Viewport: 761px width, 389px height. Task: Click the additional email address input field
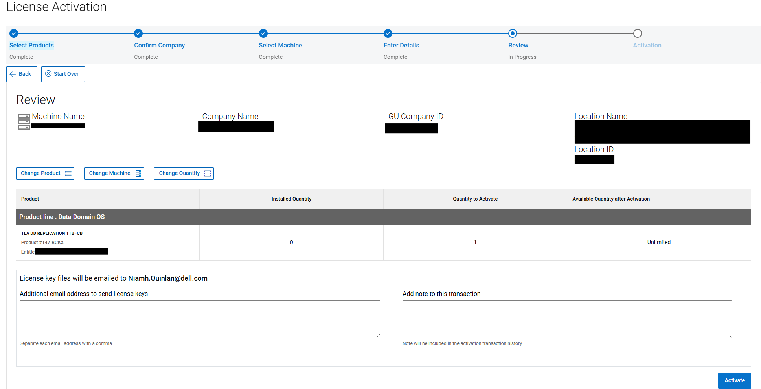click(x=200, y=319)
